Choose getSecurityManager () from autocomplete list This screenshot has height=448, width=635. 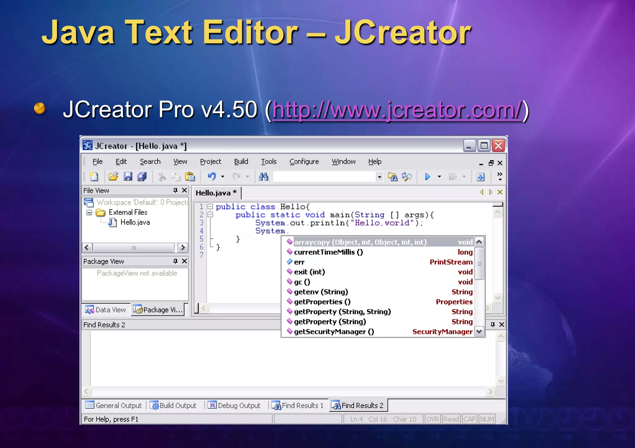380,331
